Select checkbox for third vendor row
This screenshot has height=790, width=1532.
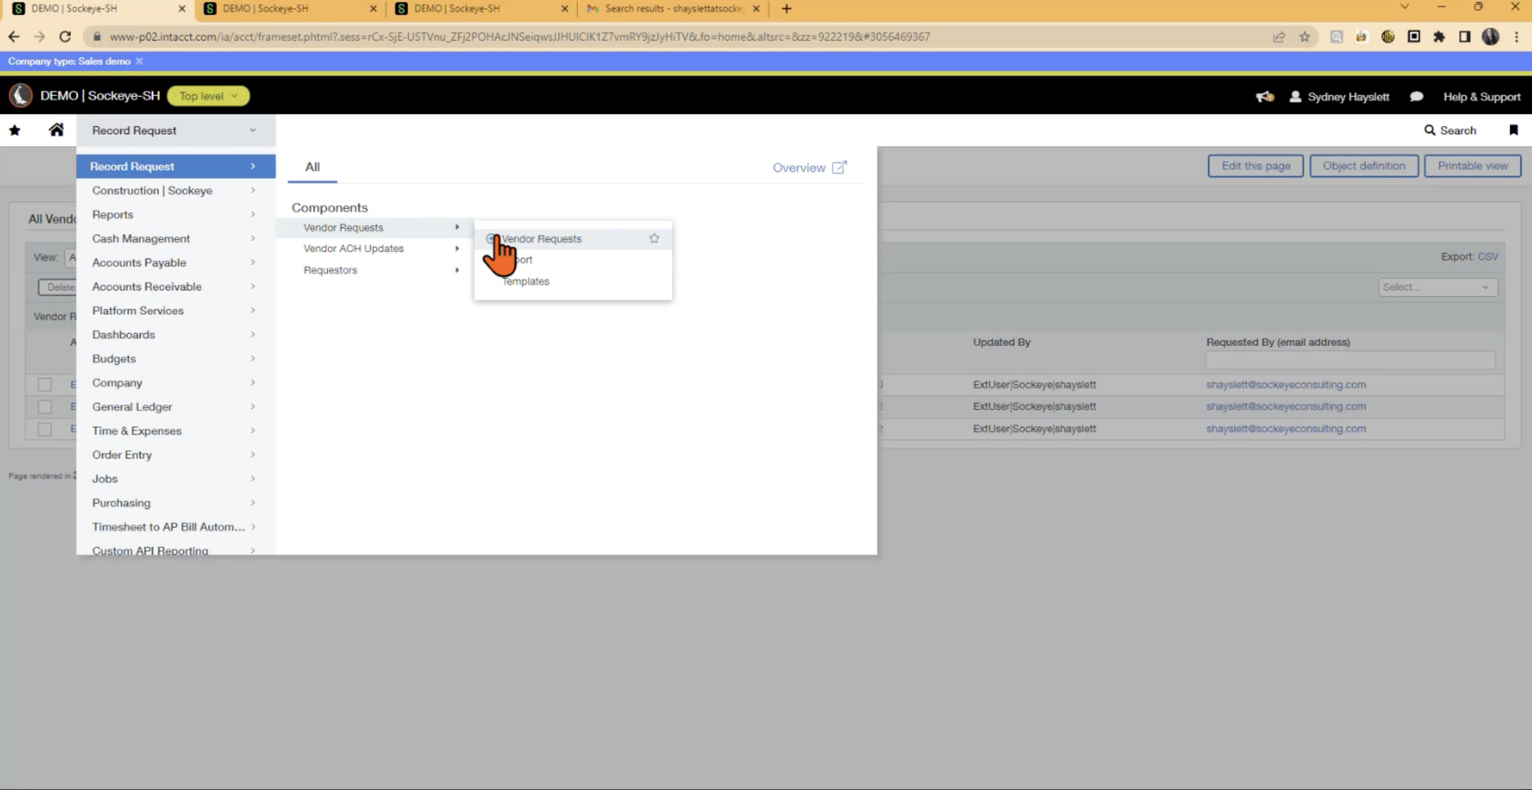[x=44, y=428]
